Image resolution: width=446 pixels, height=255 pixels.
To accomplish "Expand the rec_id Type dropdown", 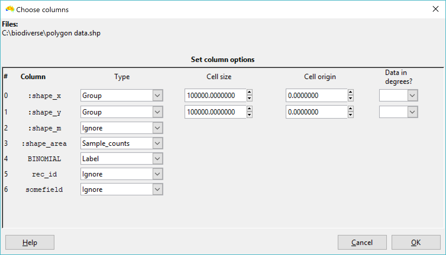I will 157,174.
